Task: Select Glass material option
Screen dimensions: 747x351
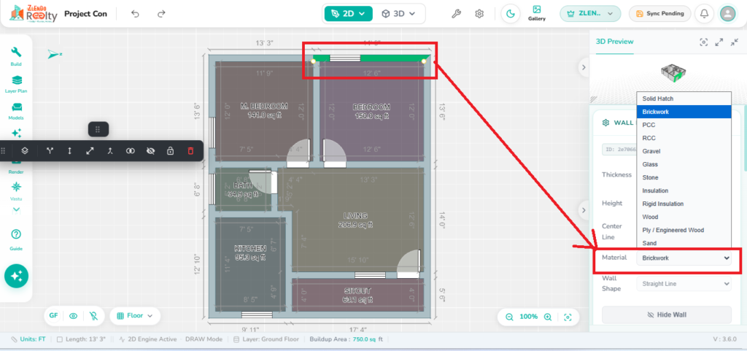Action: click(684, 164)
